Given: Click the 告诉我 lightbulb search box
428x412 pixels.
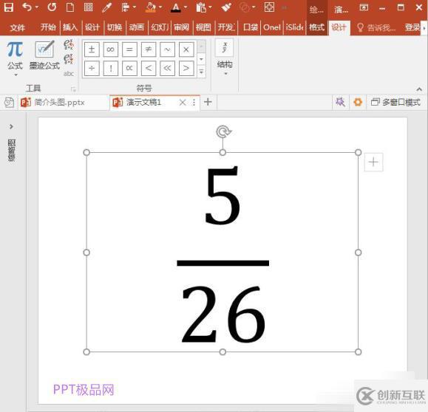Looking at the screenshot, I should [376, 27].
